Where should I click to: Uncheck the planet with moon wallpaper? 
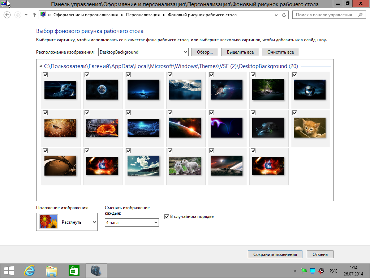coord(45,75)
